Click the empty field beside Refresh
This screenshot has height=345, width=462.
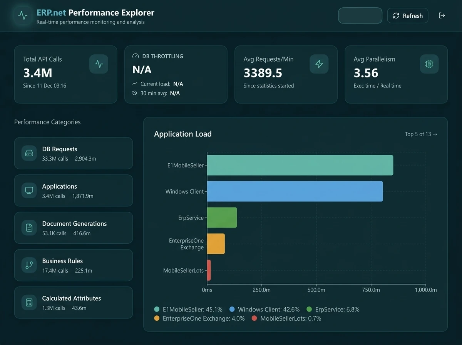click(x=360, y=16)
